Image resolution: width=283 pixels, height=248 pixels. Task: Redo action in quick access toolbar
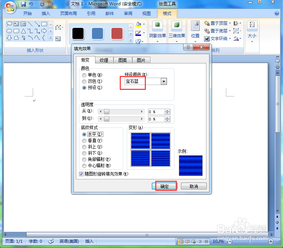click(42, 4)
